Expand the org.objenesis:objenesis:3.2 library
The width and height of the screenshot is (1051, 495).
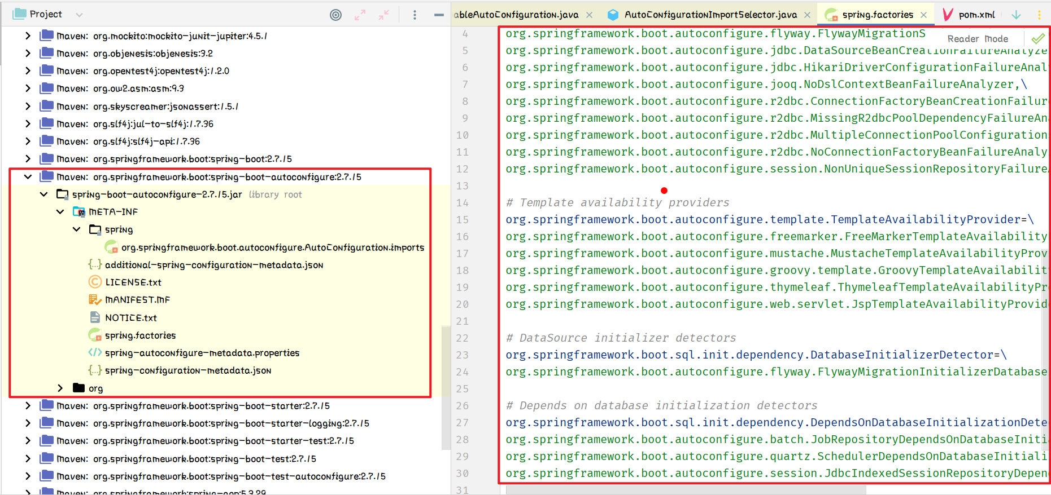coord(28,54)
